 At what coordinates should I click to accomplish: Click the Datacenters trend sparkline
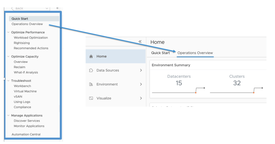178,90
